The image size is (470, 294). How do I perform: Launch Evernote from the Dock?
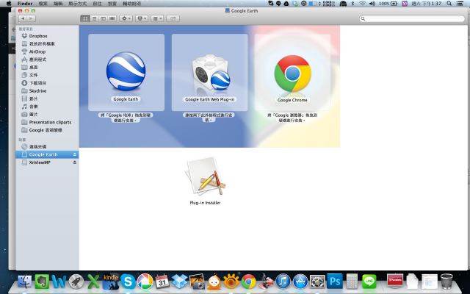pos(42,282)
